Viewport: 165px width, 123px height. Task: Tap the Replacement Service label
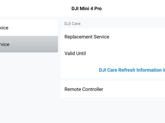[x=87, y=37]
